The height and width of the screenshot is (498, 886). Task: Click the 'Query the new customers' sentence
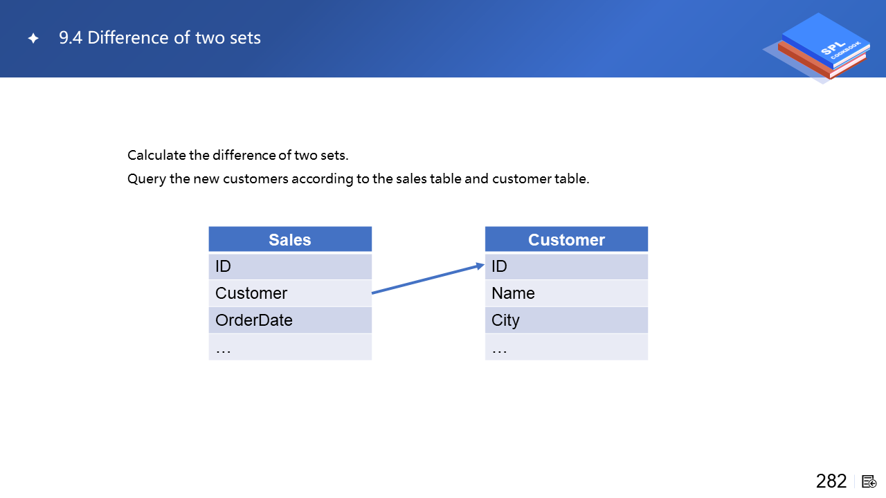(358, 179)
